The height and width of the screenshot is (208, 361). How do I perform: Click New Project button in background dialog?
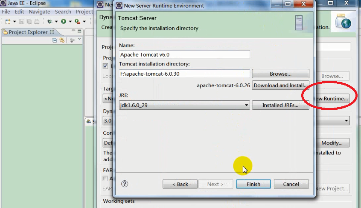(332, 188)
